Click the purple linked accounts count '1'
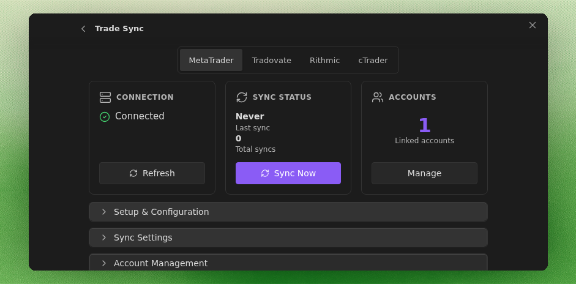Screen dimensions: 576x284 pos(424,125)
